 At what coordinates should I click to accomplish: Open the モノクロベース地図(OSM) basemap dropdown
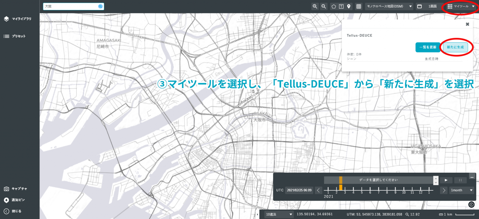click(389, 7)
